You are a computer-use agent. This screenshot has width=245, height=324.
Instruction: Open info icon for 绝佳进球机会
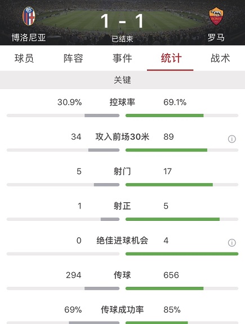(232, 243)
